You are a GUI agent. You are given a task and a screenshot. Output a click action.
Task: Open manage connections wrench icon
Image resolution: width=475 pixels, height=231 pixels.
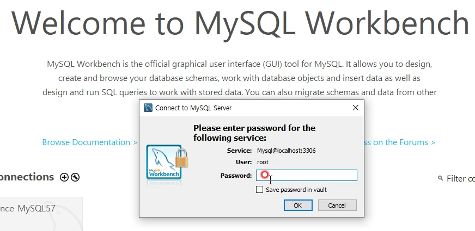pos(75,177)
